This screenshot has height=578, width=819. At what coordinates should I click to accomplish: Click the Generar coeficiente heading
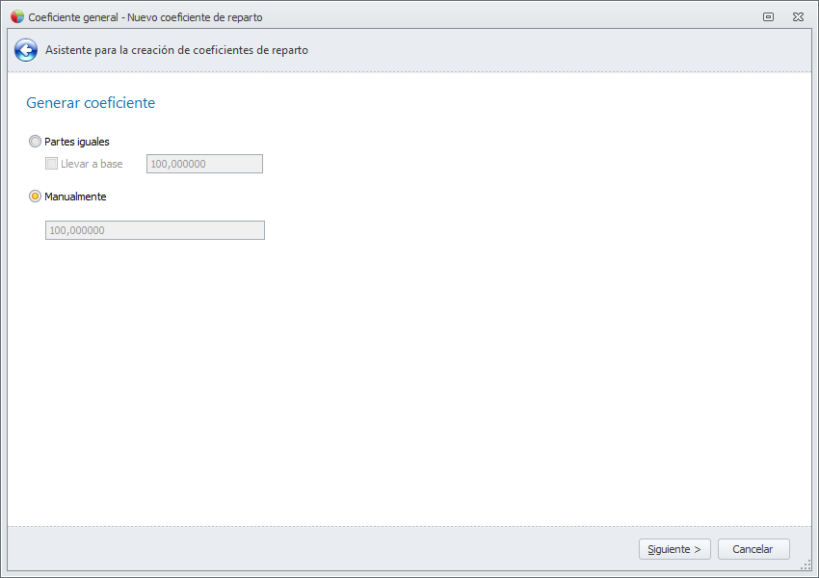pyautogui.click(x=91, y=103)
